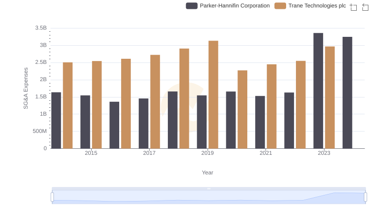Click Parker-Hannifin's dark bar for 2017
Viewport: 374px width, 215px height.
pos(144,124)
